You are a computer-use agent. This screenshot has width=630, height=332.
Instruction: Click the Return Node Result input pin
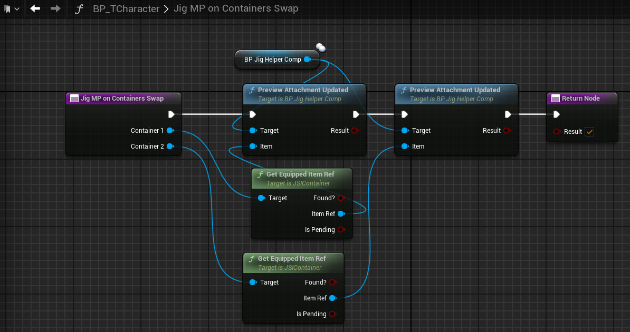557,132
